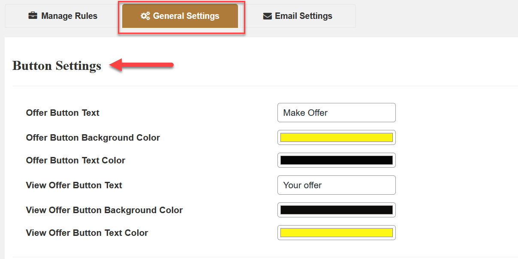This screenshot has height=259, width=518.
Task: Switch to the Manage Rules tab
Action: [x=63, y=16]
